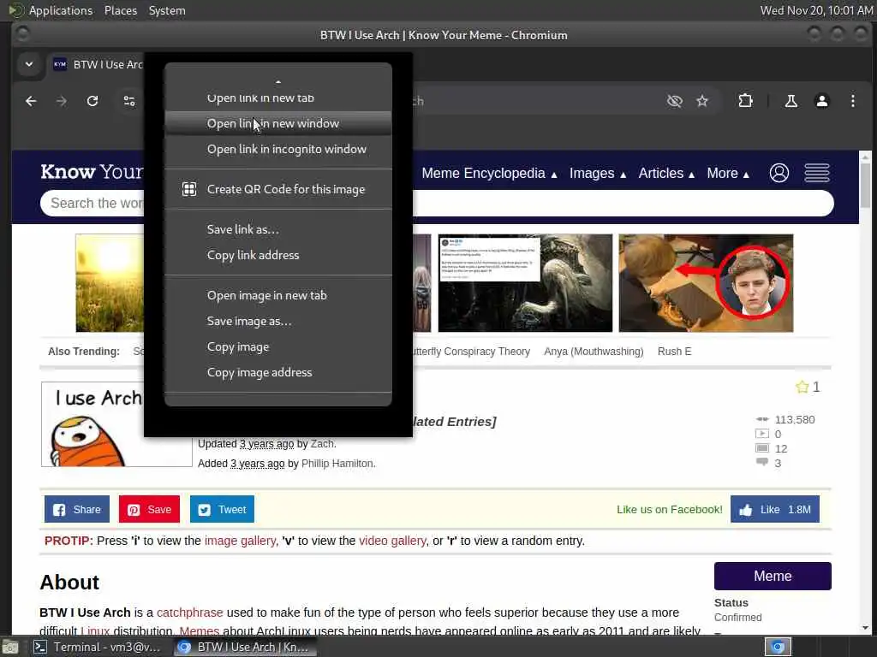Click the crossed-eye tracking protection icon
The height and width of the screenshot is (657, 877).
tap(675, 101)
